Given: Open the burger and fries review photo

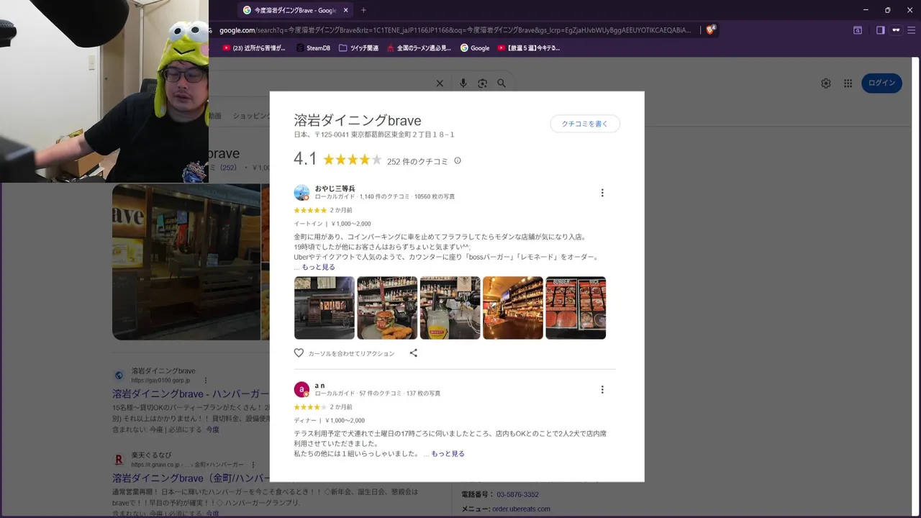Looking at the screenshot, I should pyautogui.click(x=387, y=308).
